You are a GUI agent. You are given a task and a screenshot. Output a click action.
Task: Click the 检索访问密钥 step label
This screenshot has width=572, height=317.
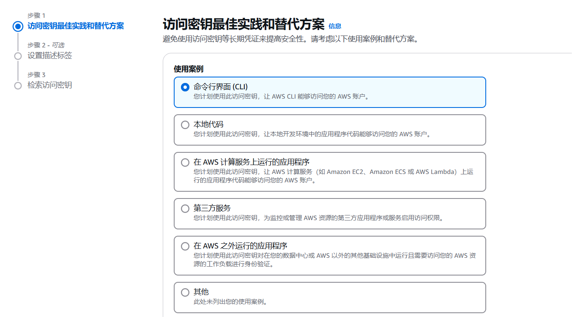[50, 85]
